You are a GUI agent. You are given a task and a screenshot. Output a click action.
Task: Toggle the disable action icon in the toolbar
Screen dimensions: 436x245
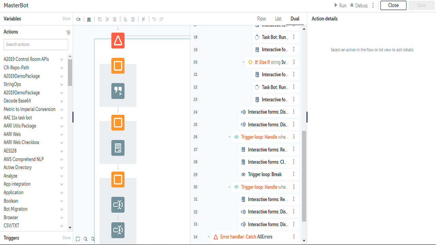[x=143, y=19]
